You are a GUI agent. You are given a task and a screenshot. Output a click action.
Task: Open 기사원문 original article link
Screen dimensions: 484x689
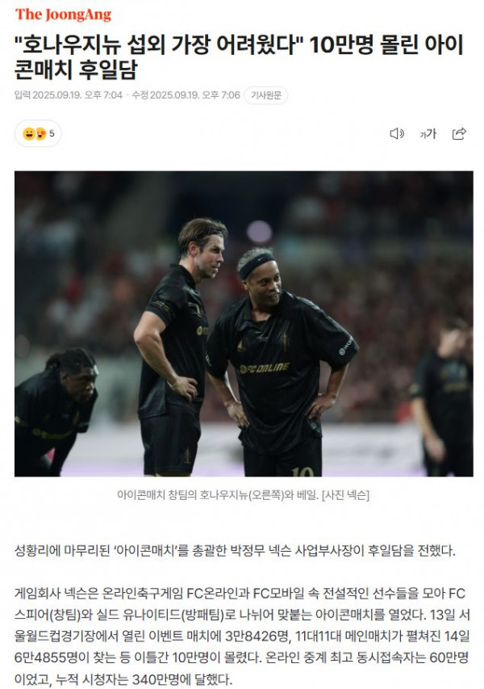click(266, 95)
